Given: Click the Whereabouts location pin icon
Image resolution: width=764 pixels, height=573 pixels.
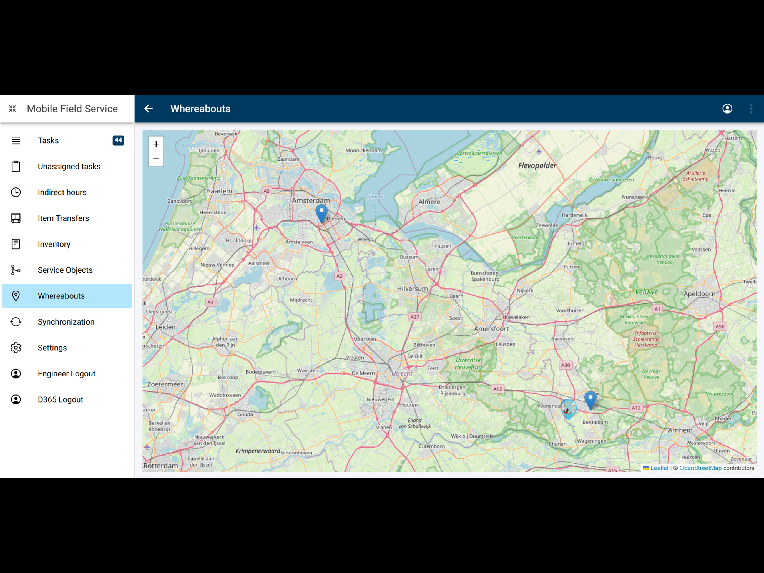Looking at the screenshot, I should click(x=16, y=296).
